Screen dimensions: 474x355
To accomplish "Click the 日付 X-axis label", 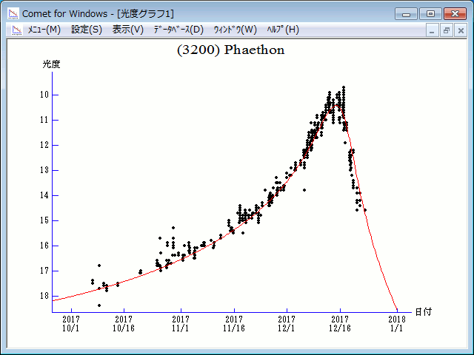I will [423, 313].
